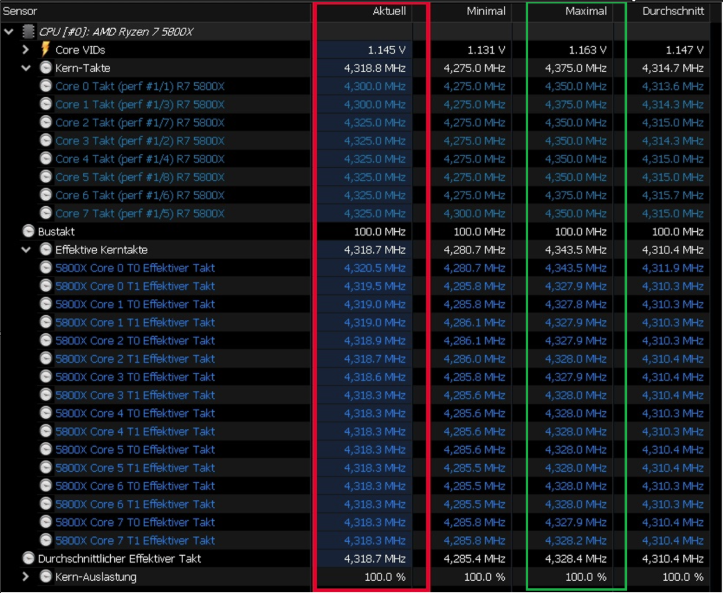Click the clock icon for Core 3 Takt

45,140
